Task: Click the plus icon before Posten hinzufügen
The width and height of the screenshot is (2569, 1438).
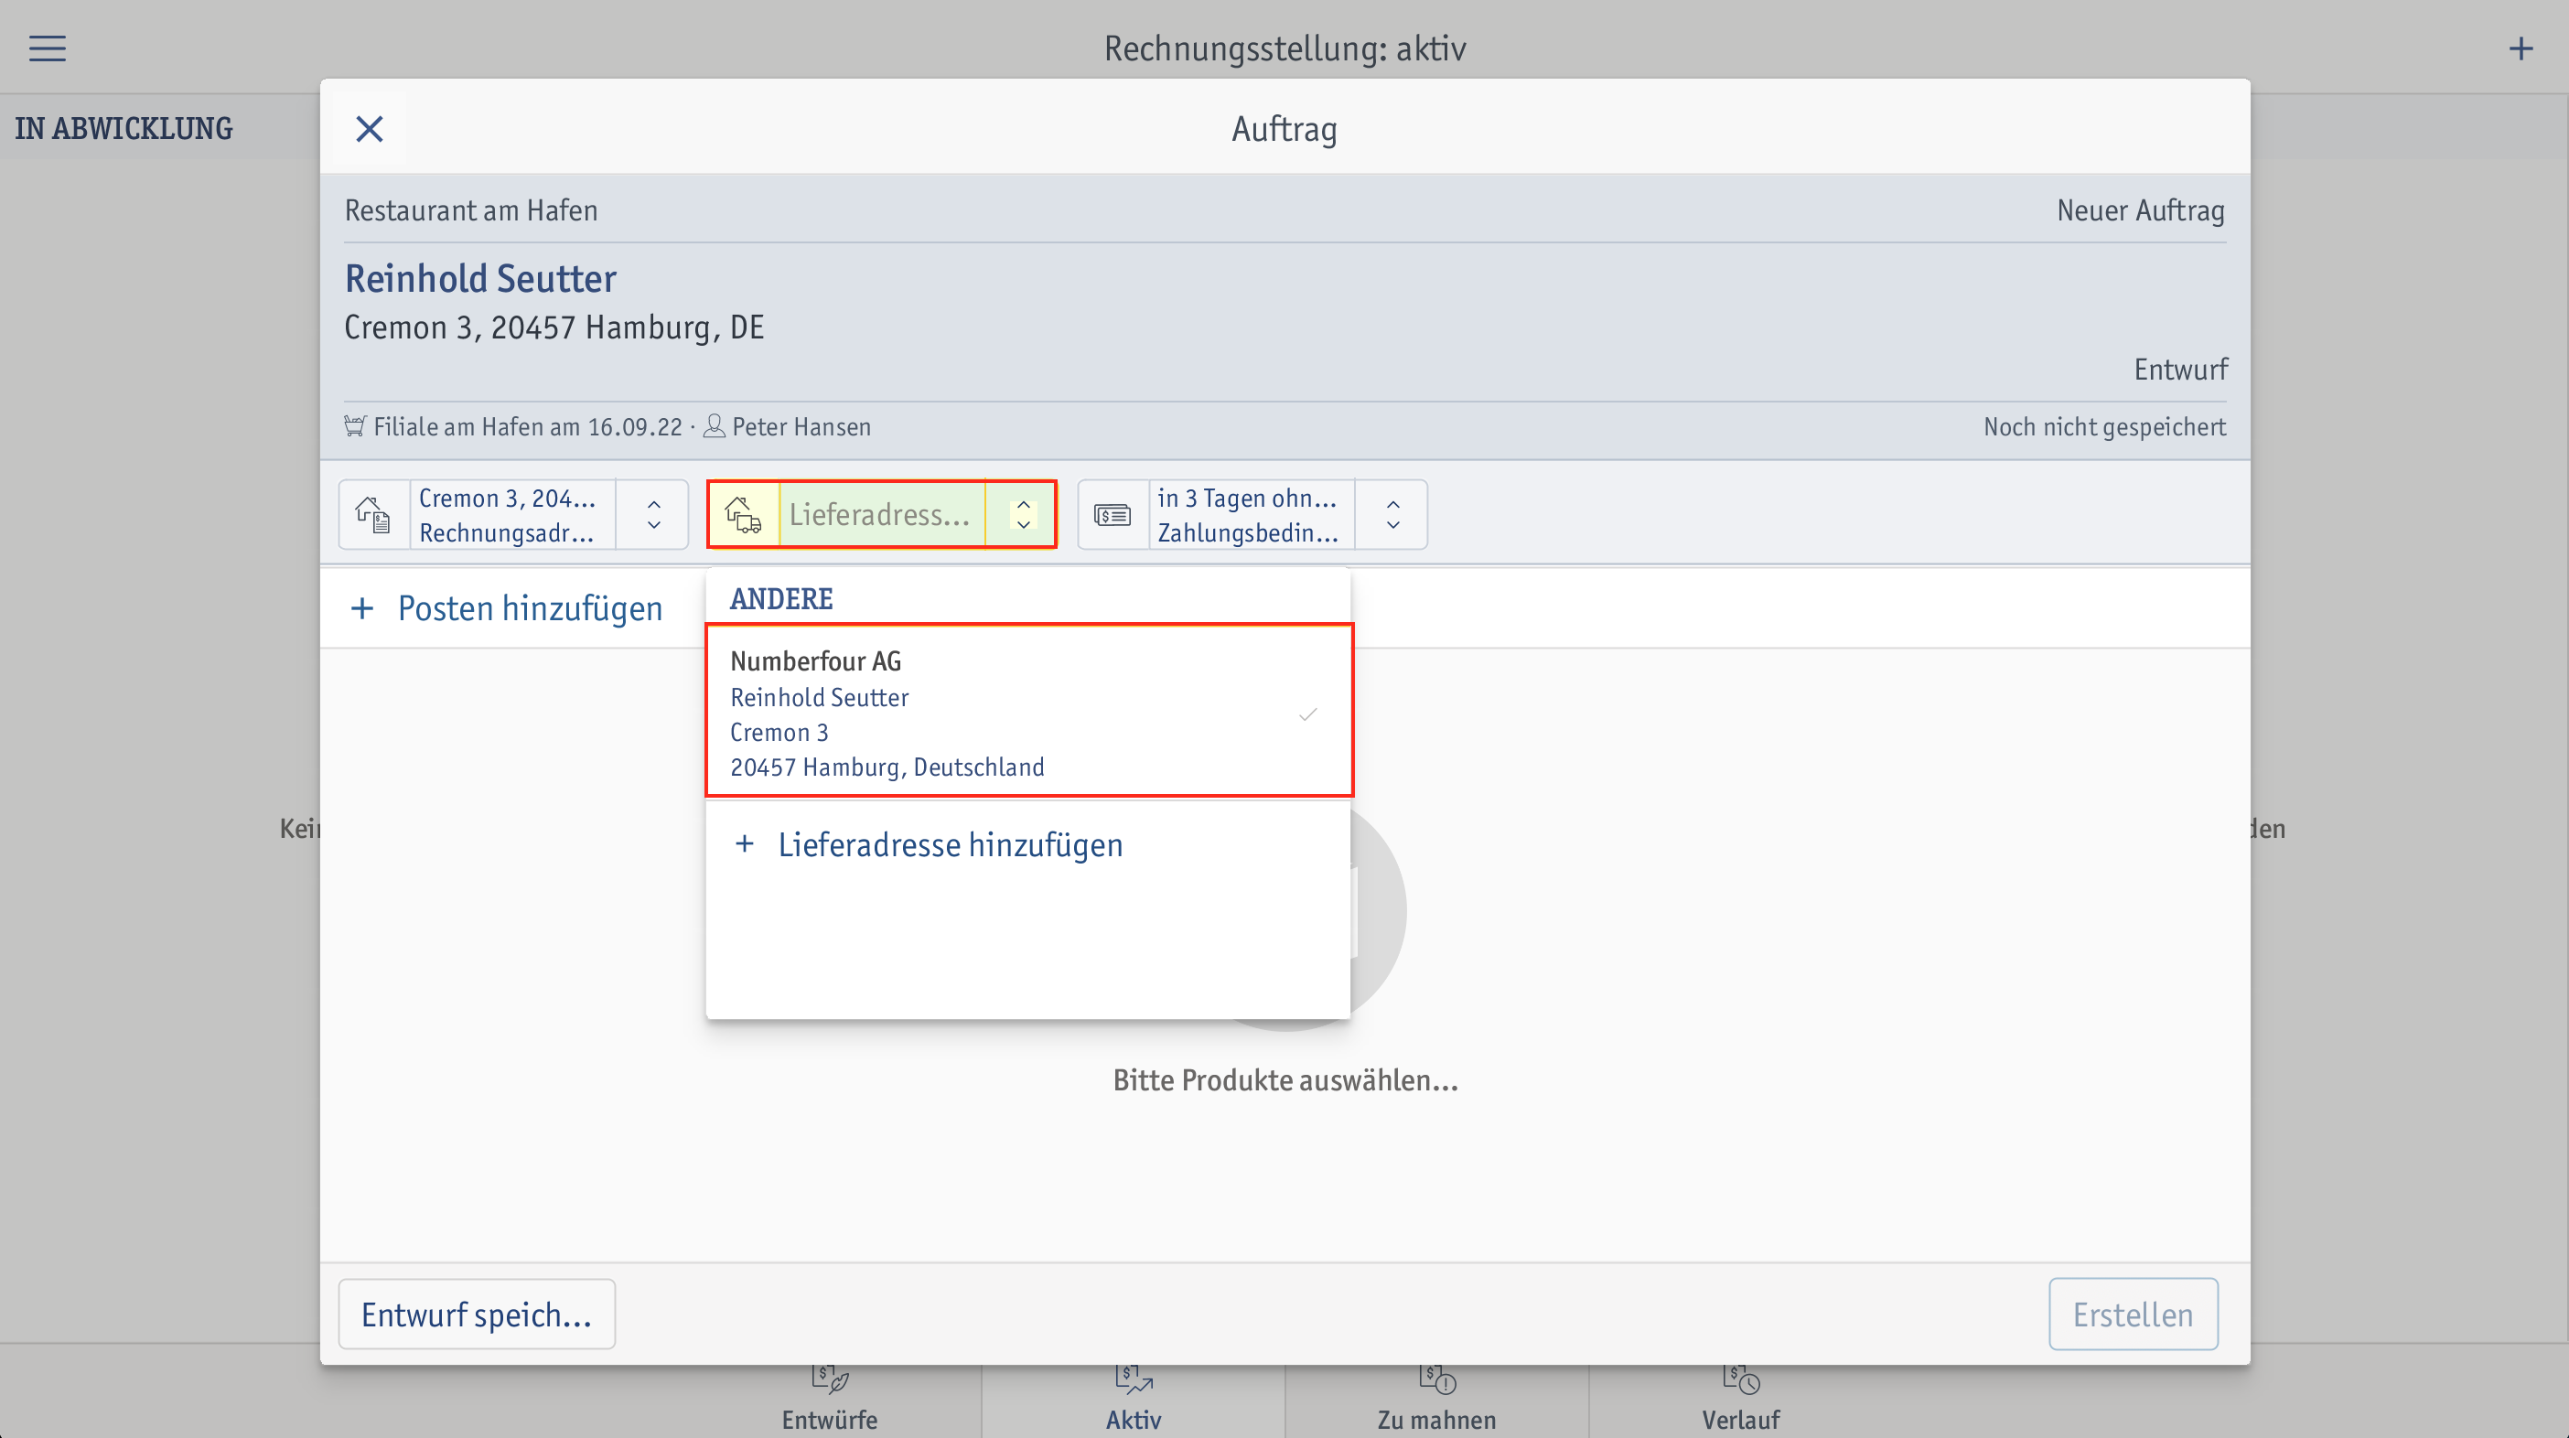Action: (362, 608)
